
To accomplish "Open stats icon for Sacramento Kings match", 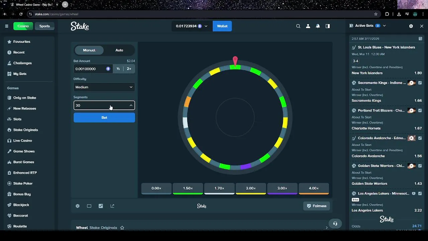I will pos(420,83).
